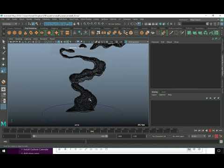
Task: Go to start of playback range
Action: (x=196, y=131)
